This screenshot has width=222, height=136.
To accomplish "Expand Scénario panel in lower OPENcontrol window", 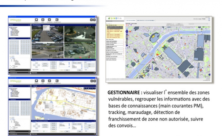I will click(x=29, y=131).
